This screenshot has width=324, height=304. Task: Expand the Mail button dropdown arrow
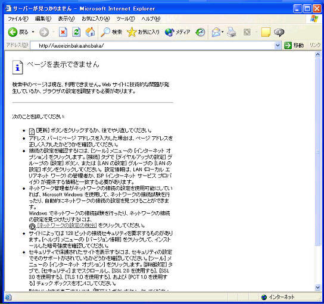[223, 32]
